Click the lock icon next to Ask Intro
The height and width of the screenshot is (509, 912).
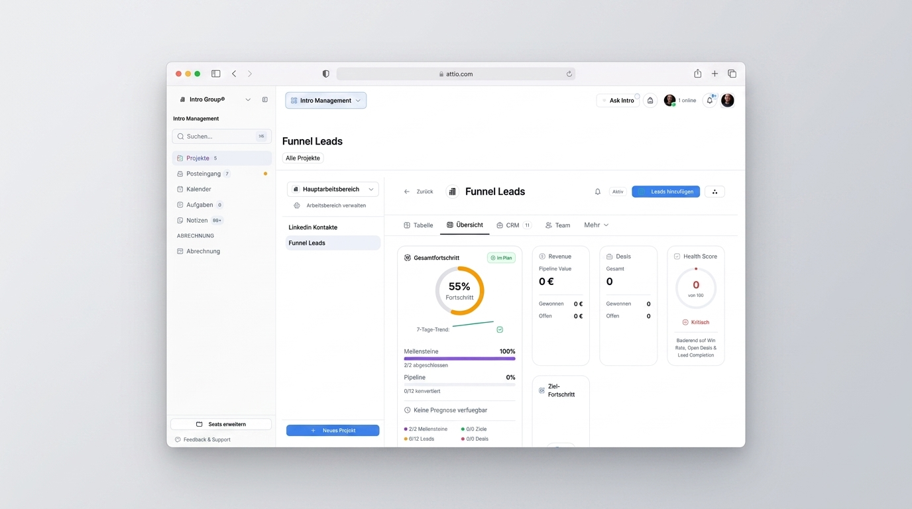pyautogui.click(x=650, y=100)
